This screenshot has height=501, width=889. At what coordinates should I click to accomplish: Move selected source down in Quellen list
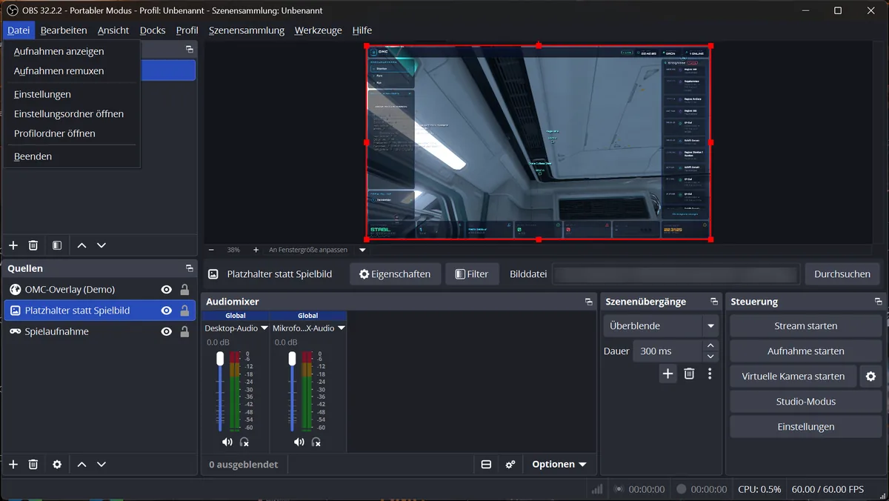click(101, 464)
